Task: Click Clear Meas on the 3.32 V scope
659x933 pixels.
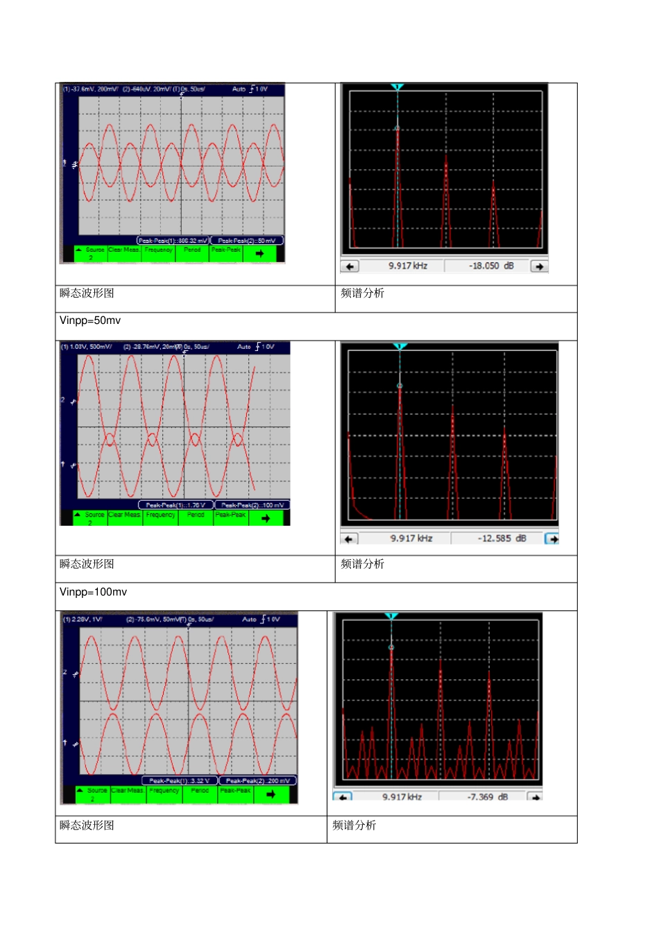Action: (x=128, y=794)
